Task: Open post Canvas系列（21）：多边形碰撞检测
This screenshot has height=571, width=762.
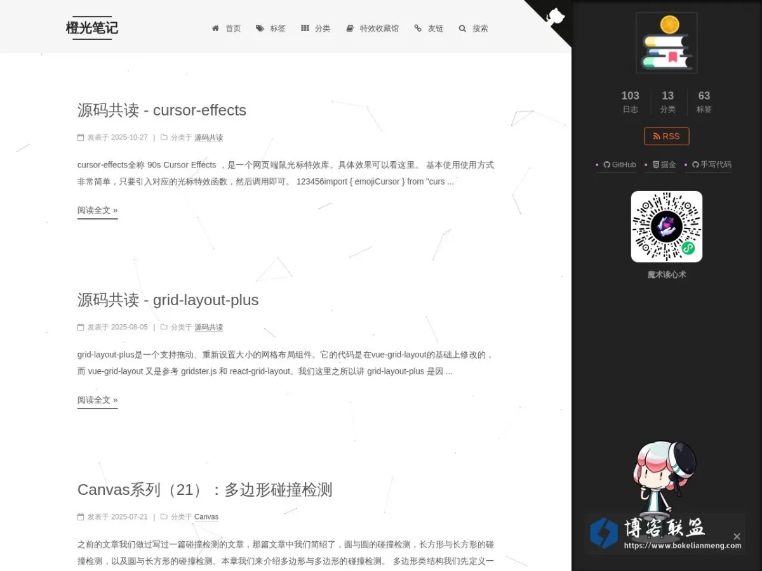Action: (x=205, y=490)
